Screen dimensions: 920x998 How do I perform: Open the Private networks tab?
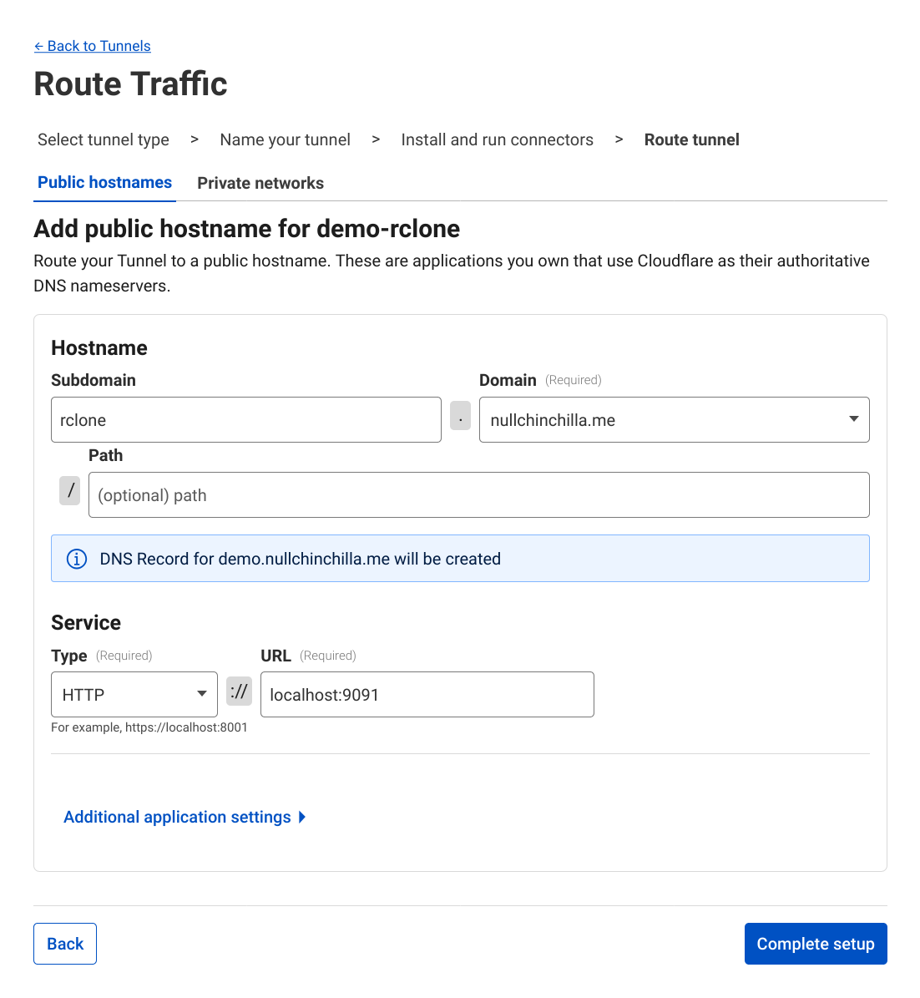[x=260, y=183]
